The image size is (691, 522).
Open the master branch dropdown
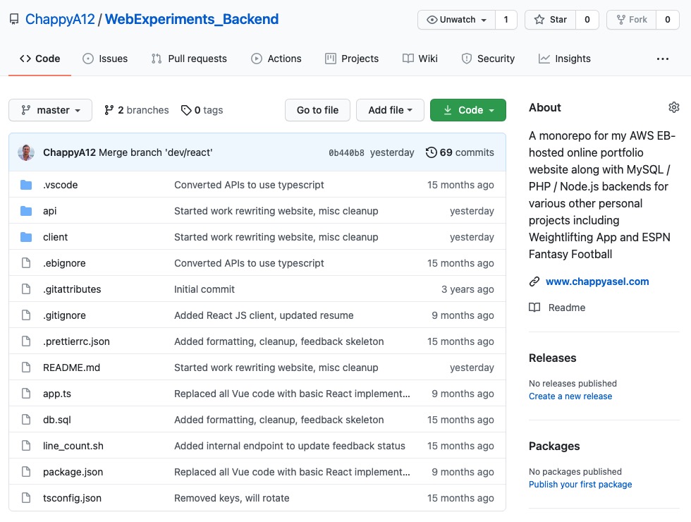(x=49, y=110)
